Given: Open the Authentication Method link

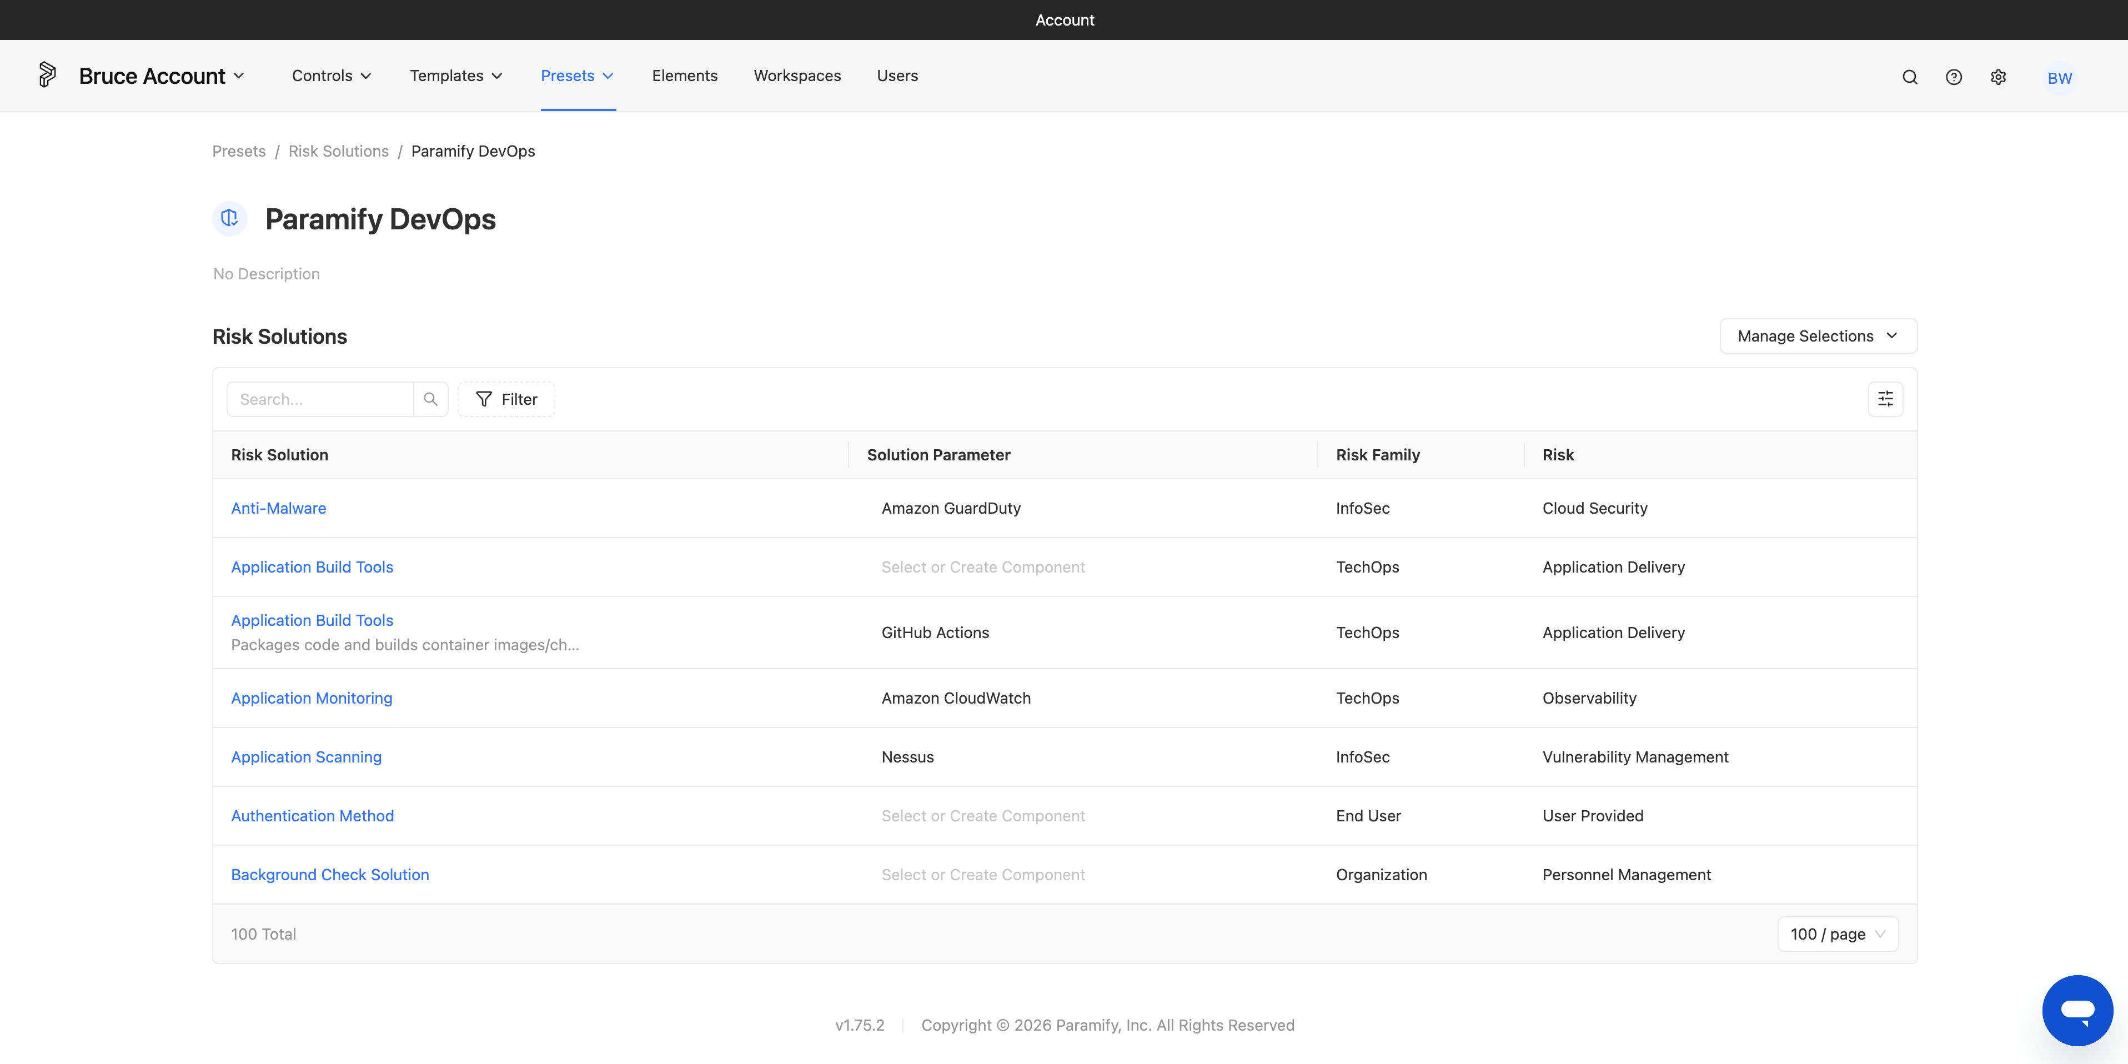Looking at the screenshot, I should tap(312, 816).
